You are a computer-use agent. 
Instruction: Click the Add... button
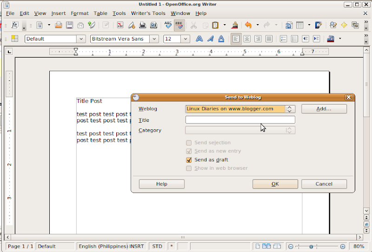324,109
